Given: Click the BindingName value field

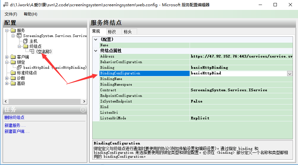Looking at the screenshot, I should point(241,79).
